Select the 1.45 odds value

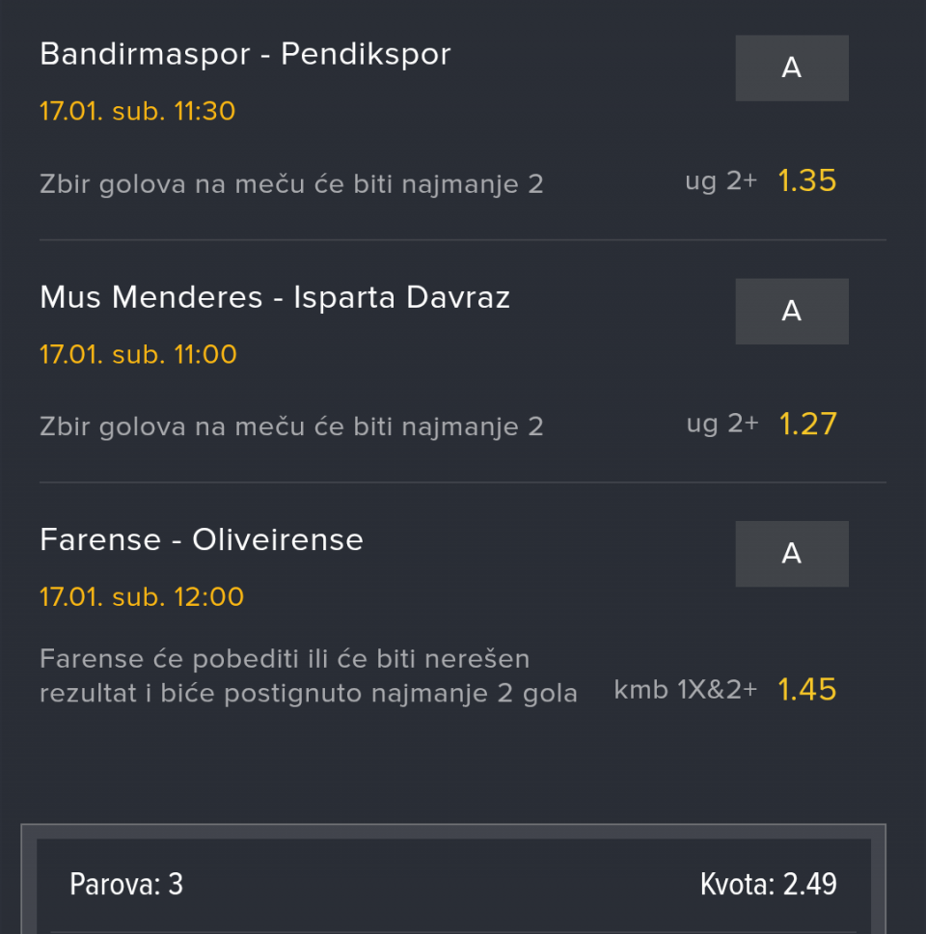click(807, 690)
